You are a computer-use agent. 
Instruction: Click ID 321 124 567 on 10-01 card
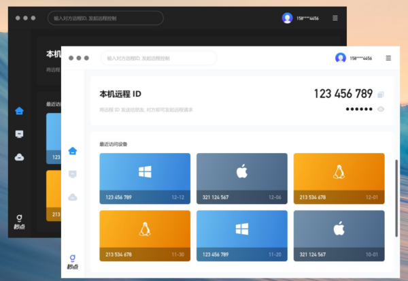tap(313, 254)
